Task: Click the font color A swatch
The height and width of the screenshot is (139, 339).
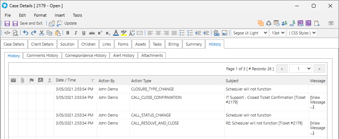Action: tap(116, 33)
